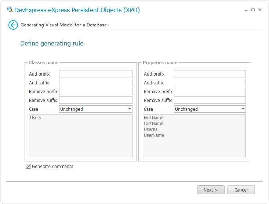Click the DevExpress XPO app icon
This screenshot has width=269, height=204.
[10, 10]
